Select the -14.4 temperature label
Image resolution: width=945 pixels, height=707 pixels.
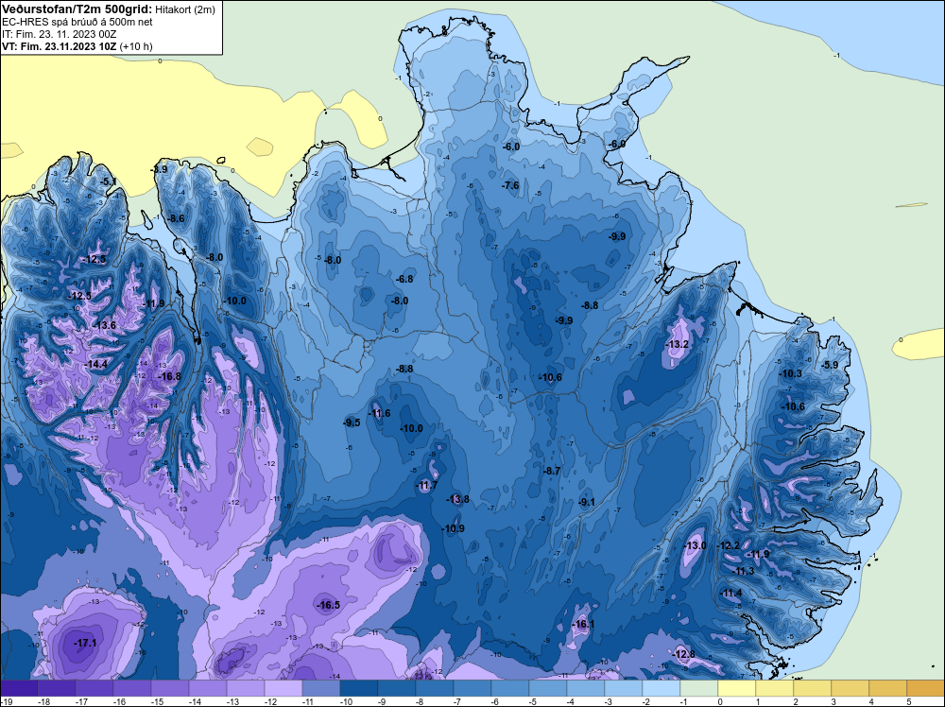(95, 365)
